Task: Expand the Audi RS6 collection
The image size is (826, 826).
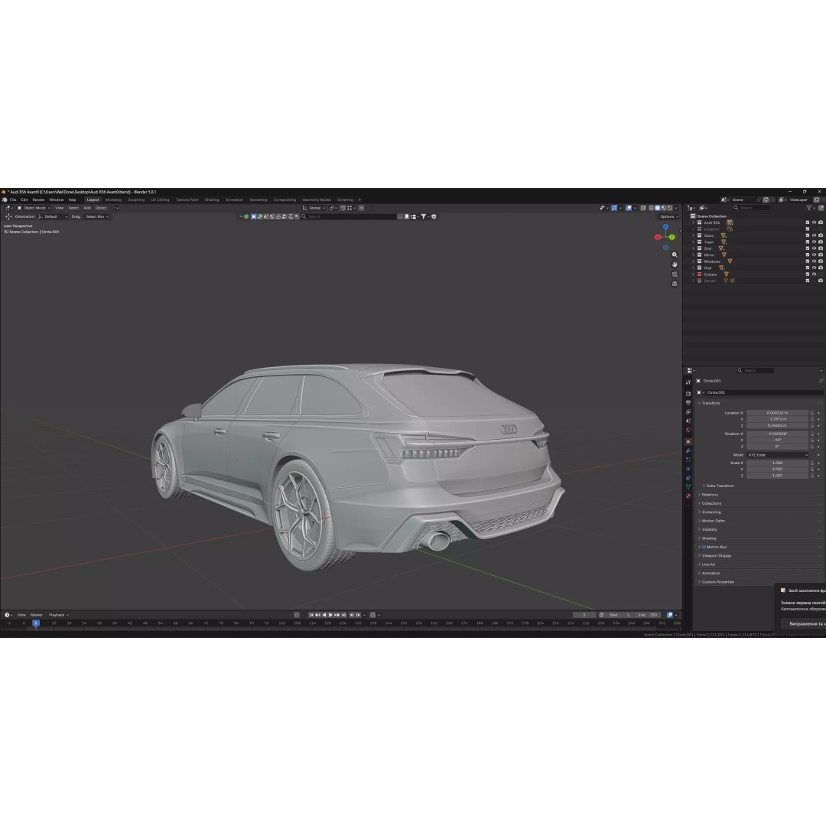Action: (x=693, y=223)
